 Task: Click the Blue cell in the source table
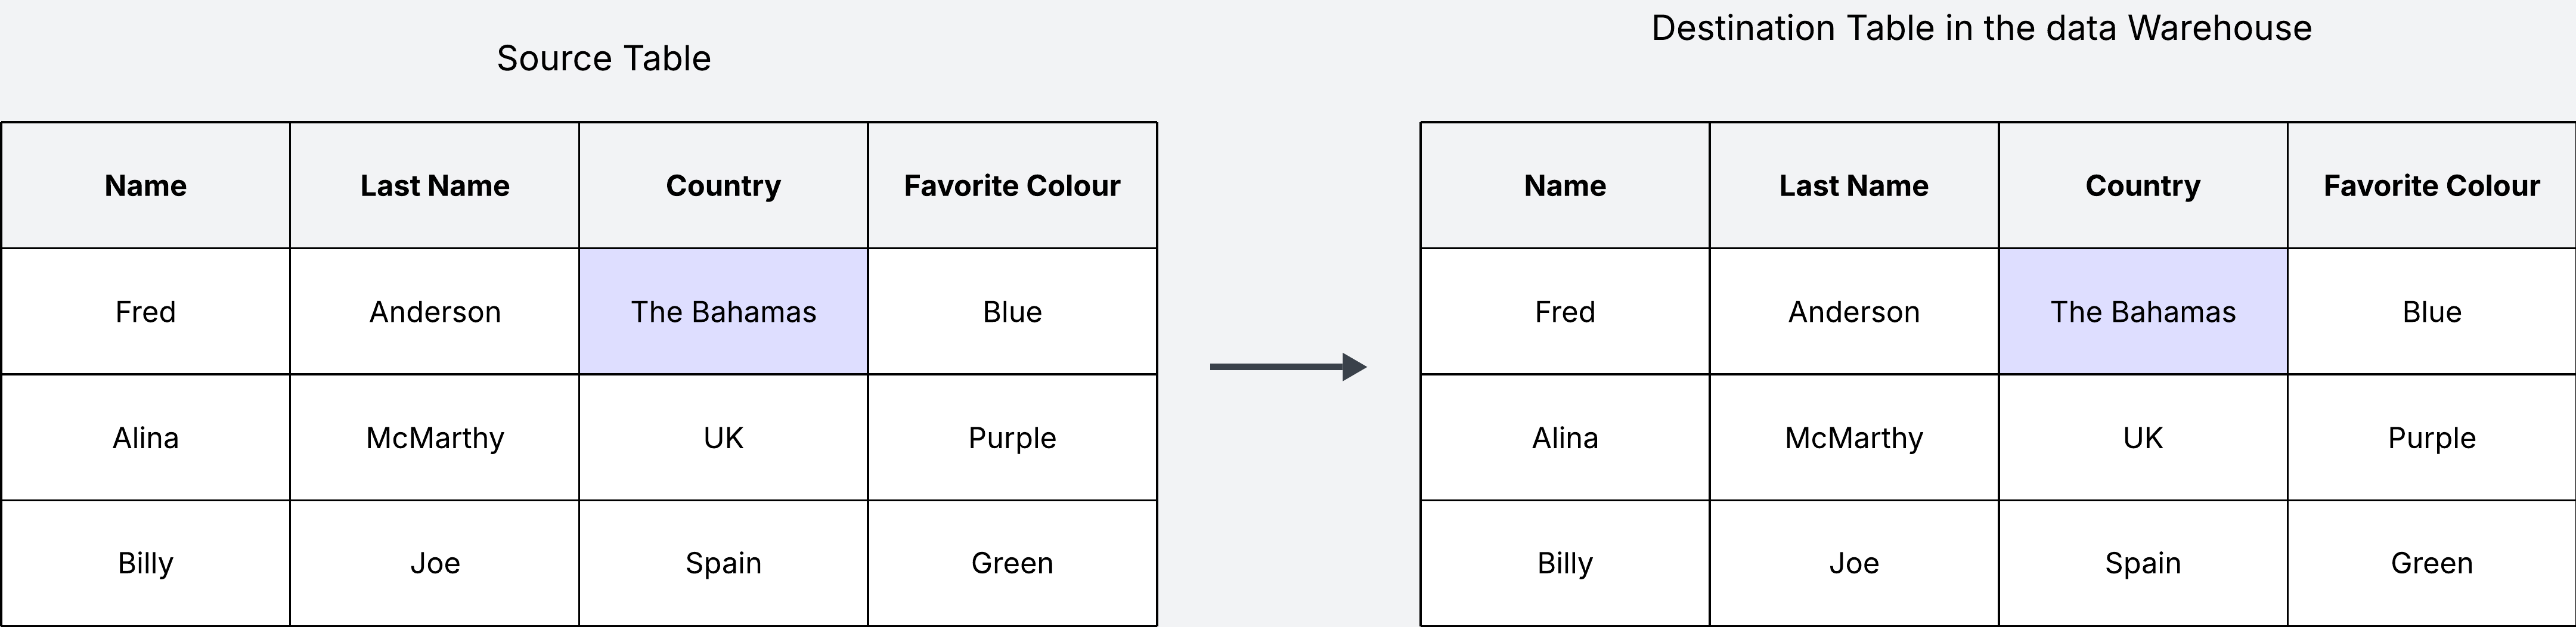(x=1012, y=312)
